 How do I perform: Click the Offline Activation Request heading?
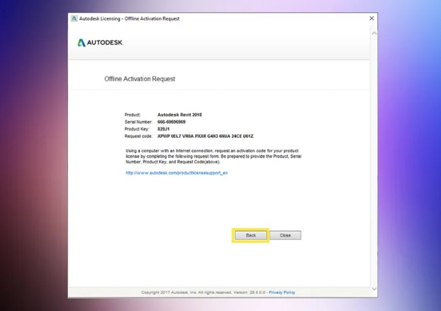pos(139,79)
